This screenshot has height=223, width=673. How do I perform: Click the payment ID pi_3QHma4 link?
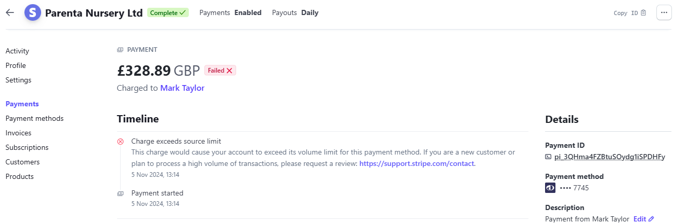click(610, 157)
